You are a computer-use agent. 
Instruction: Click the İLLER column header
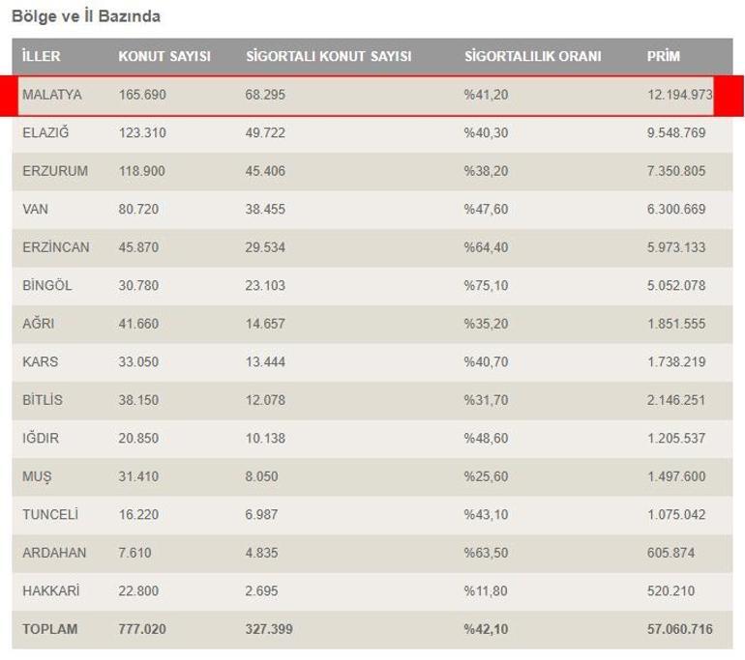(x=42, y=56)
